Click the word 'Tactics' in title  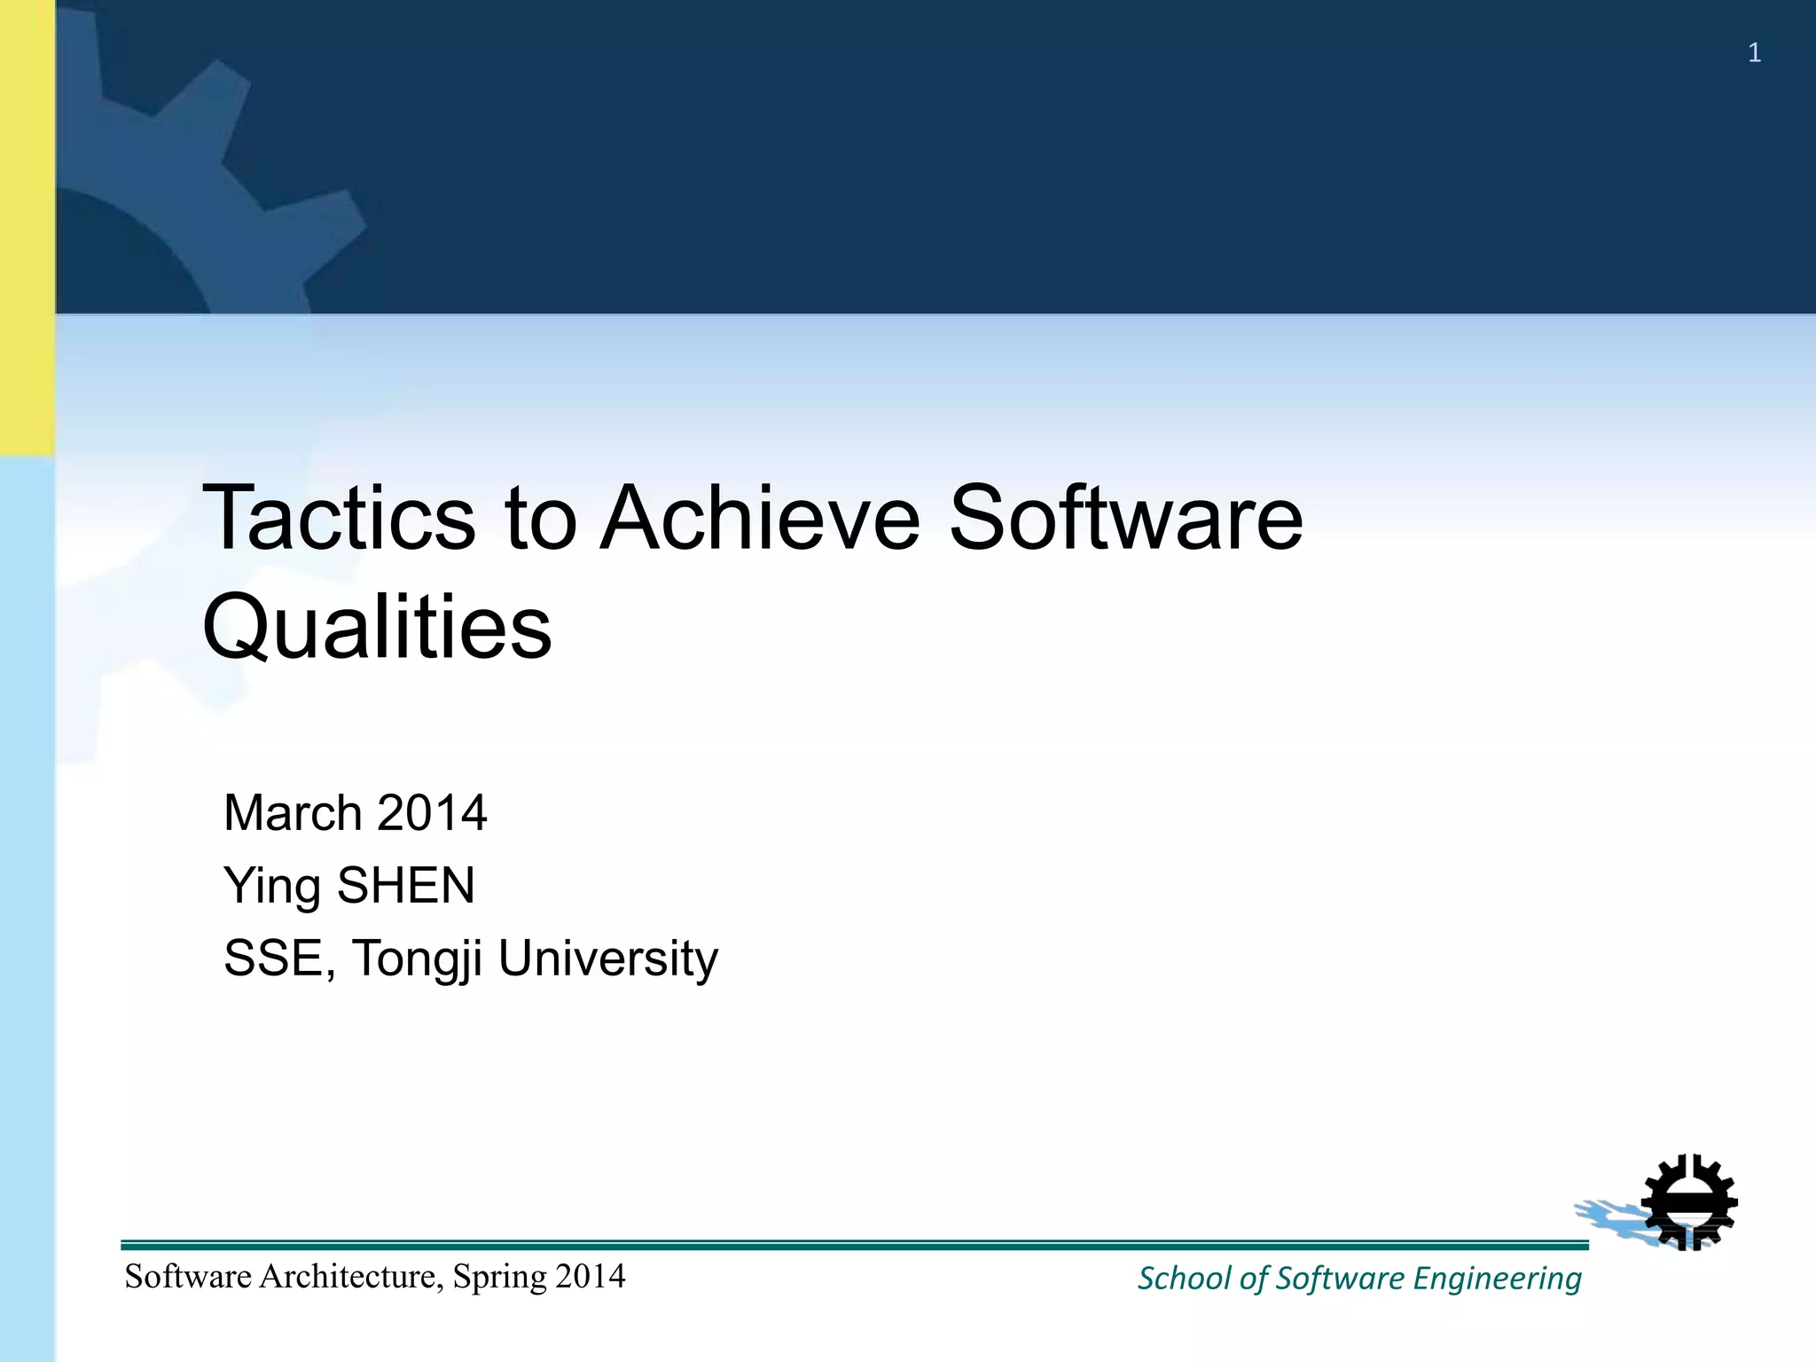click(340, 518)
